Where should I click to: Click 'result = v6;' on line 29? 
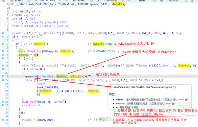coord(32,105)
